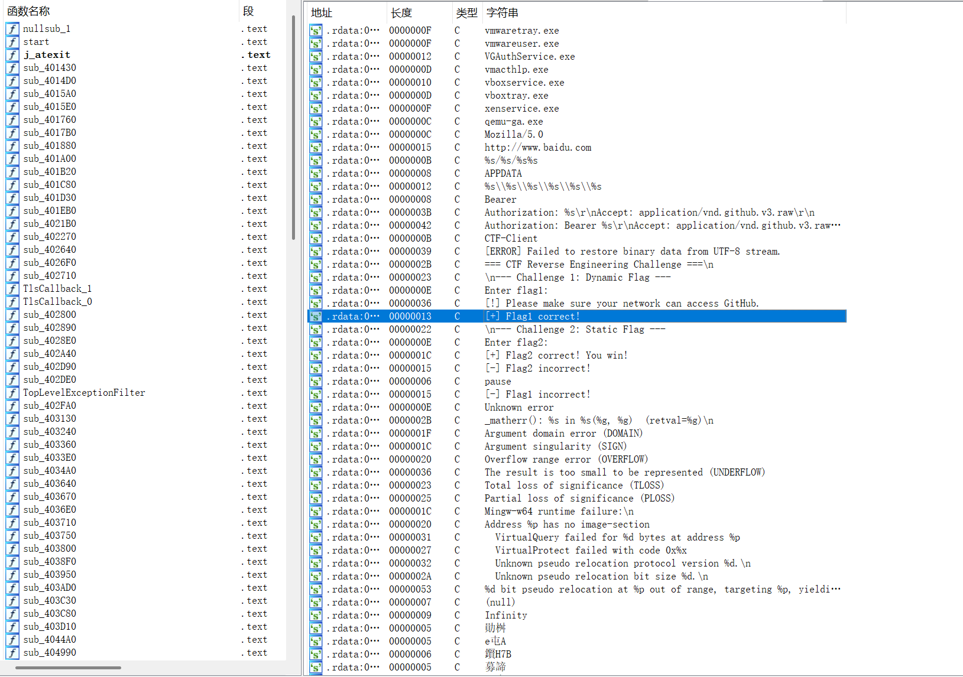Screen dimensions: 963x677
Task: Click string icon for highlighted Flag1 correct row
Action: point(316,317)
